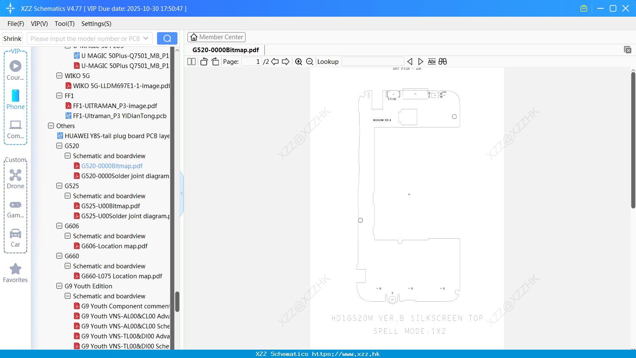Zoom in on the PDF
636x358 pixels.
coord(299,61)
